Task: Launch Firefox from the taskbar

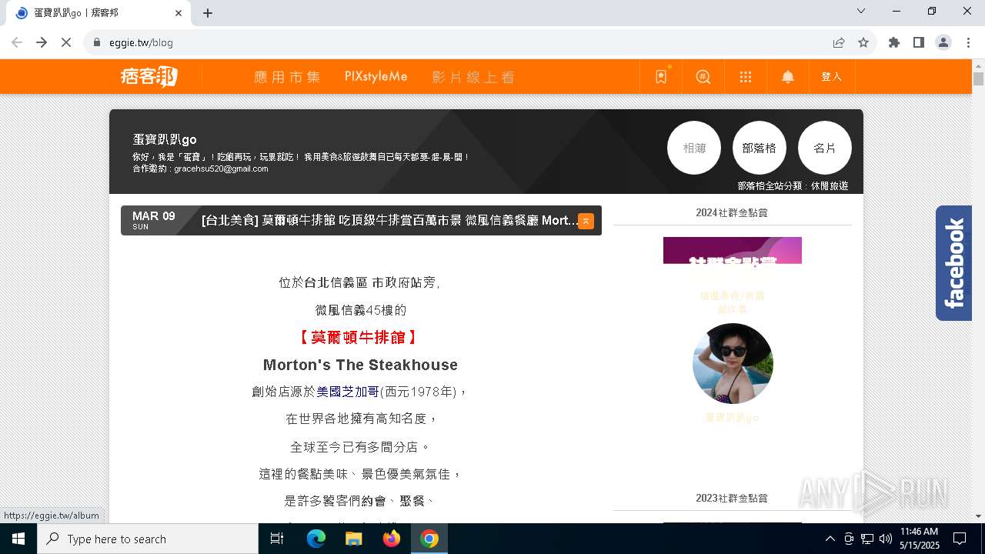Action: click(x=391, y=539)
